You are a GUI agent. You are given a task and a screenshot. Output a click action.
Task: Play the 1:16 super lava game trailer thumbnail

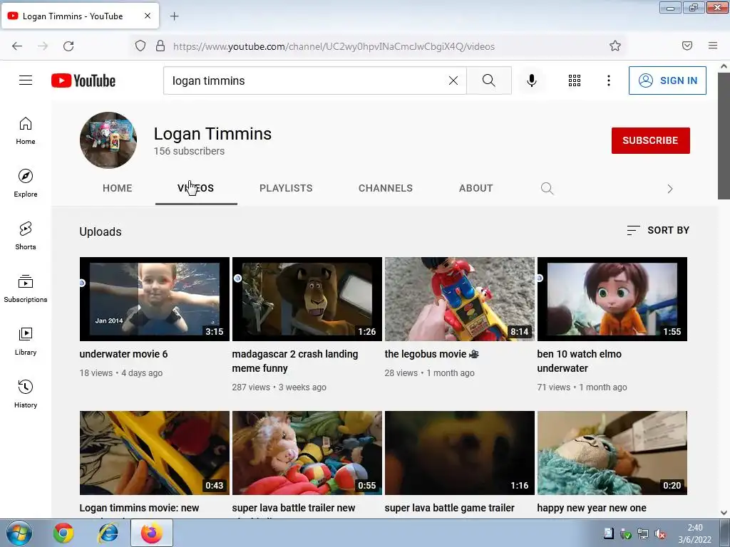coord(460,453)
